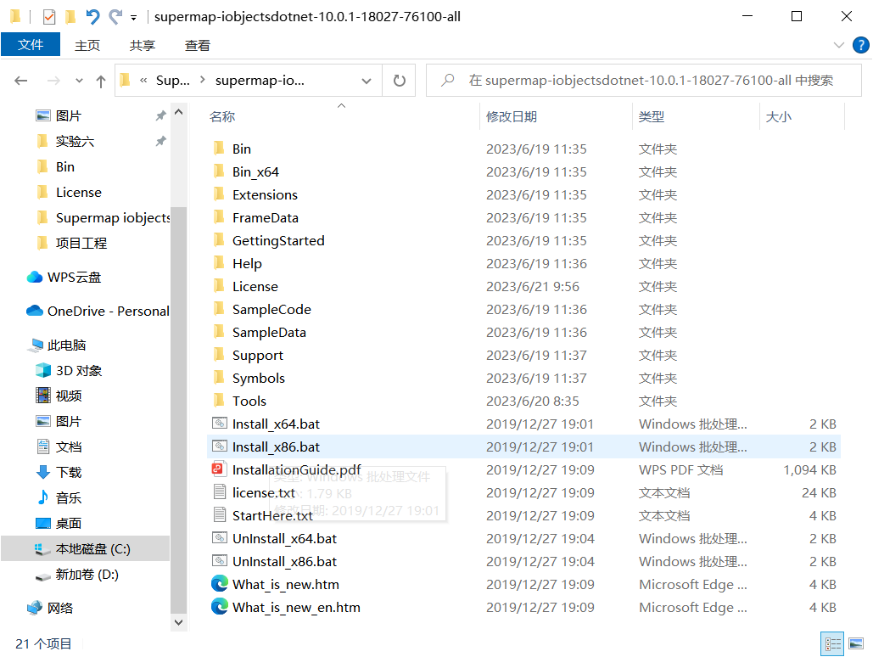Select the GettingStarted folder
Image resolution: width=873 pixels, height=657 pixels.
tap(277, 240)
